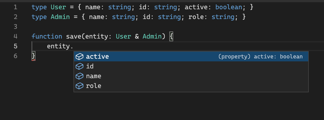Click the 'type' keyword on line 1
The width and height of the screenshot is (324, 120).
39,7
